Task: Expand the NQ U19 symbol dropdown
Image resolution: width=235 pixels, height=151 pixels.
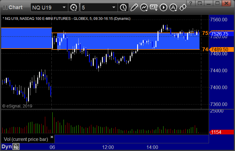Action: tap(64, 7)
